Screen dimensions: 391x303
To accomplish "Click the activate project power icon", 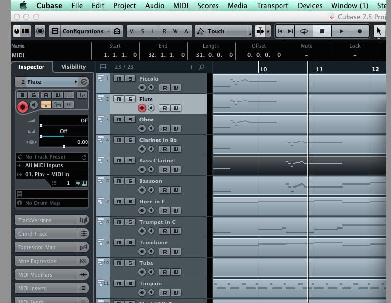I will click(x=17, y=31).
